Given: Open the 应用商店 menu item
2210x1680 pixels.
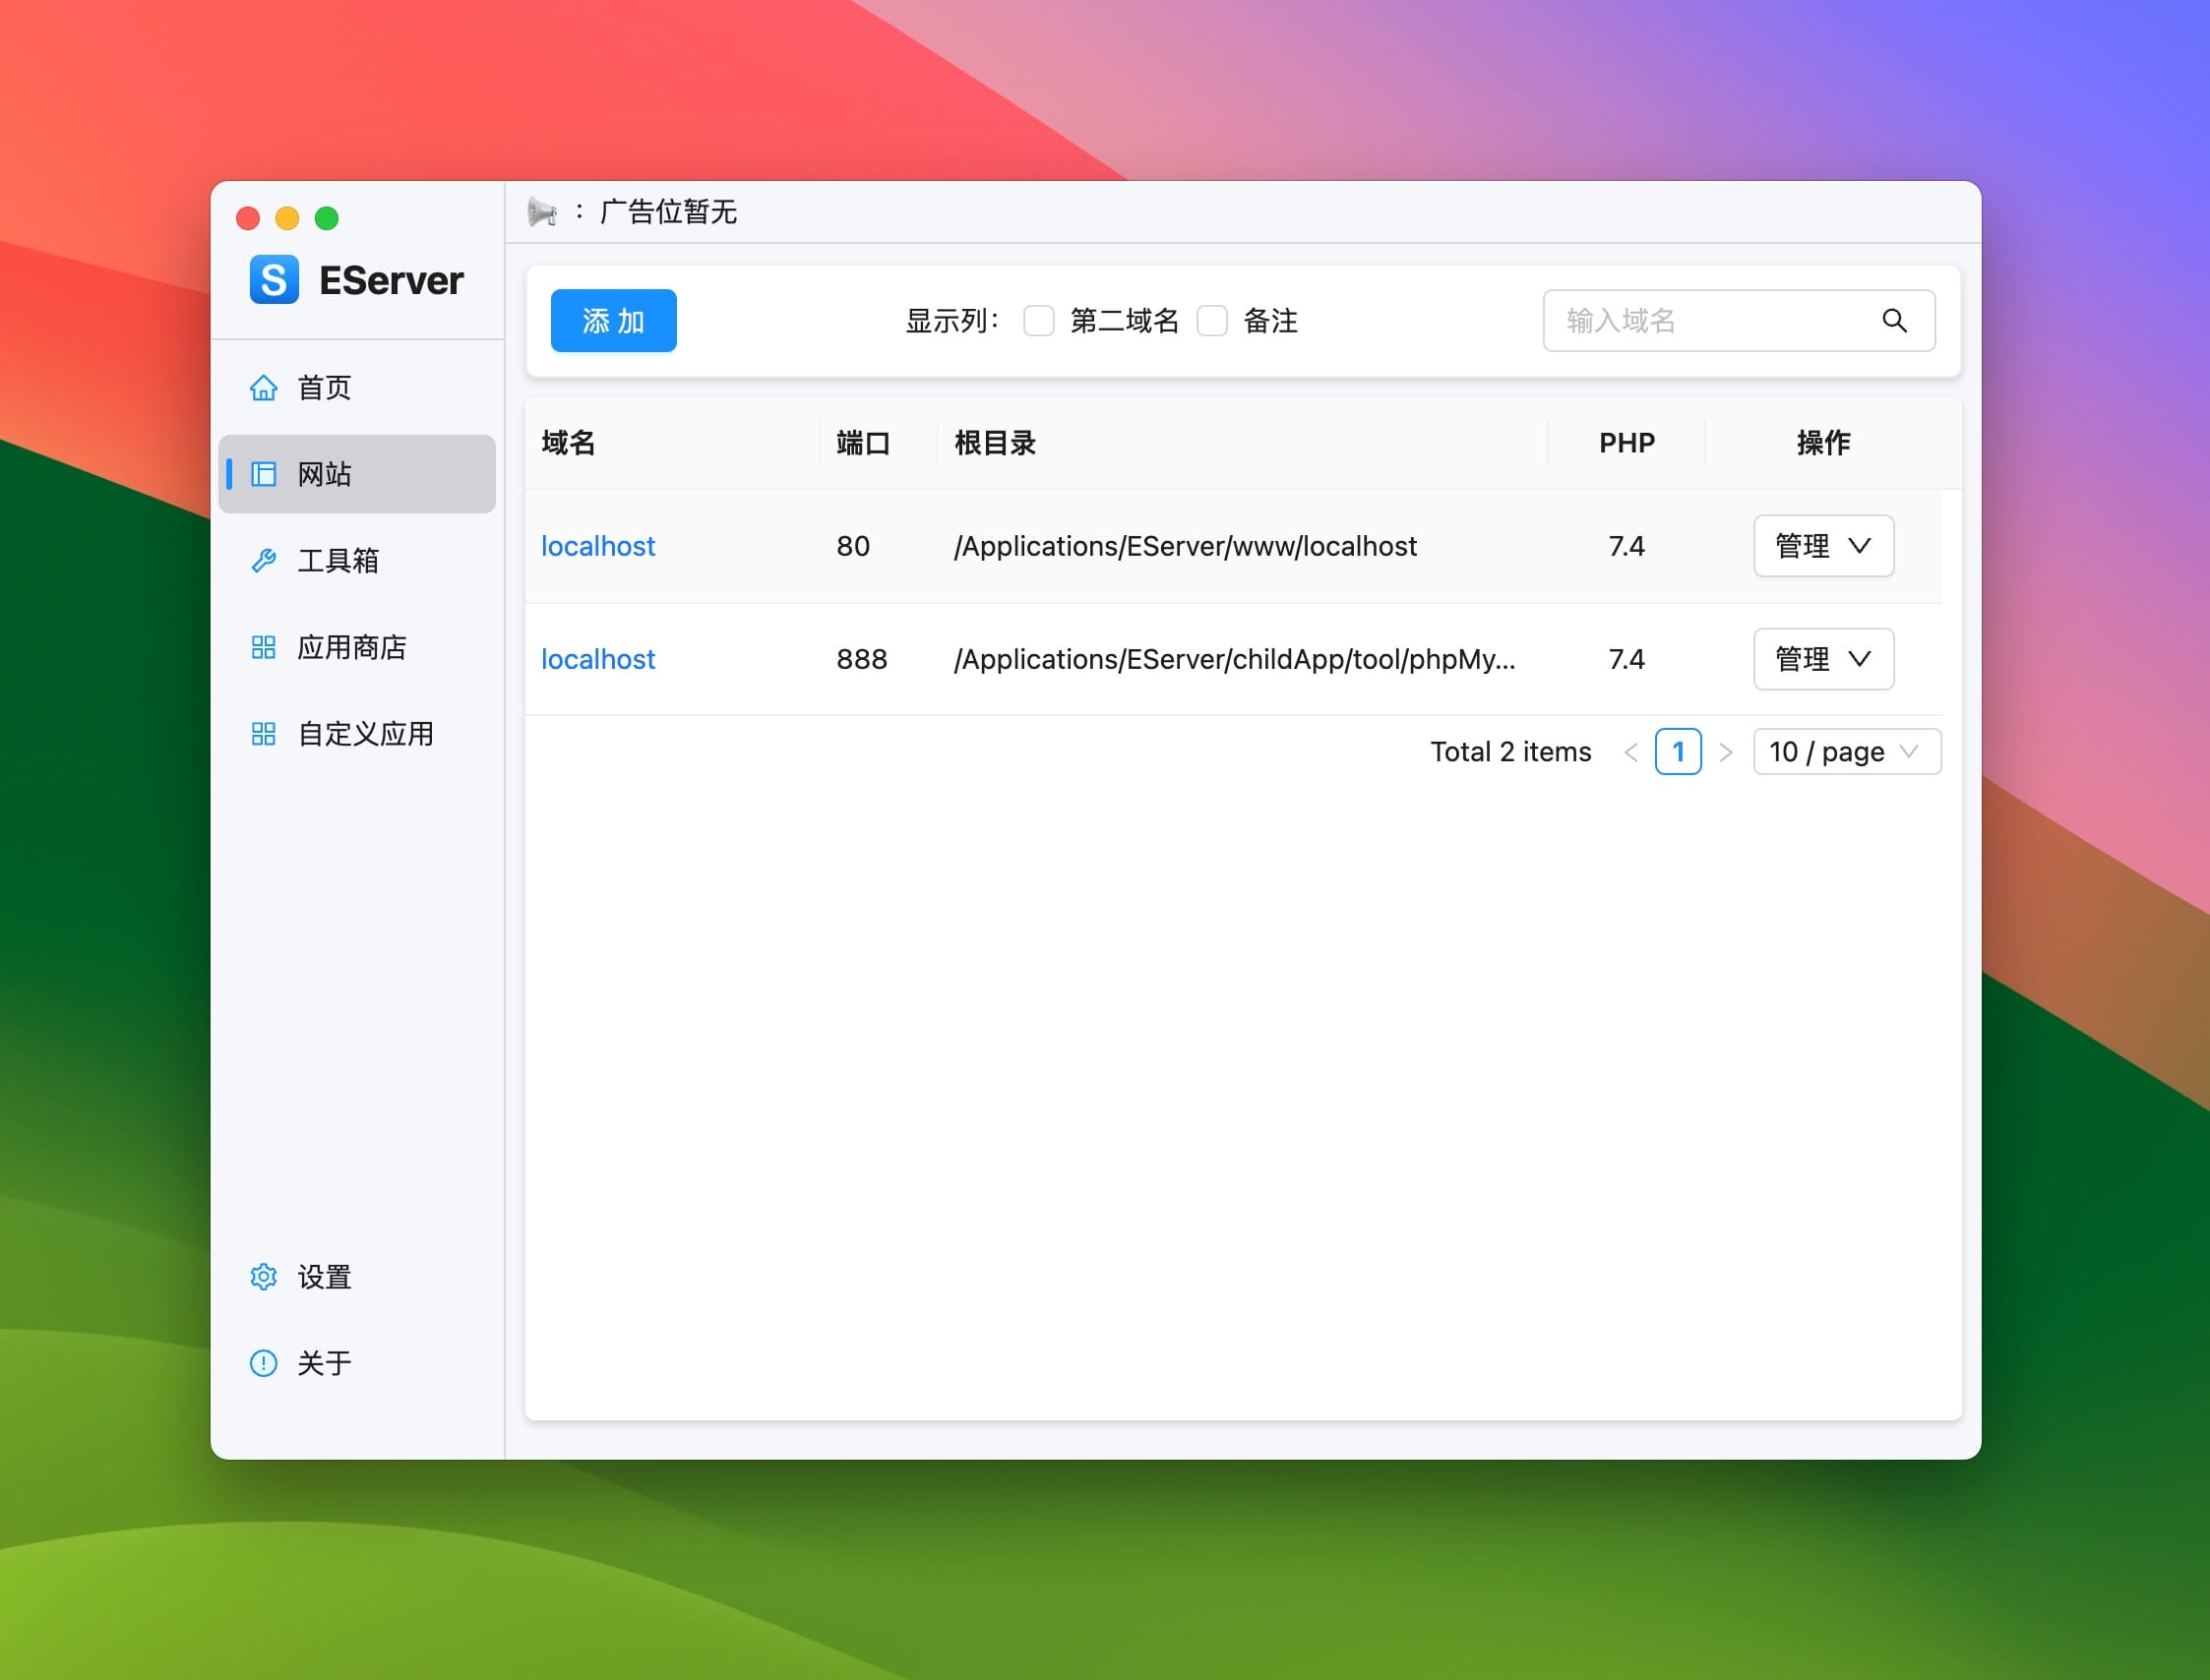Looking at the screenshot, I should [x=357, y=647].
